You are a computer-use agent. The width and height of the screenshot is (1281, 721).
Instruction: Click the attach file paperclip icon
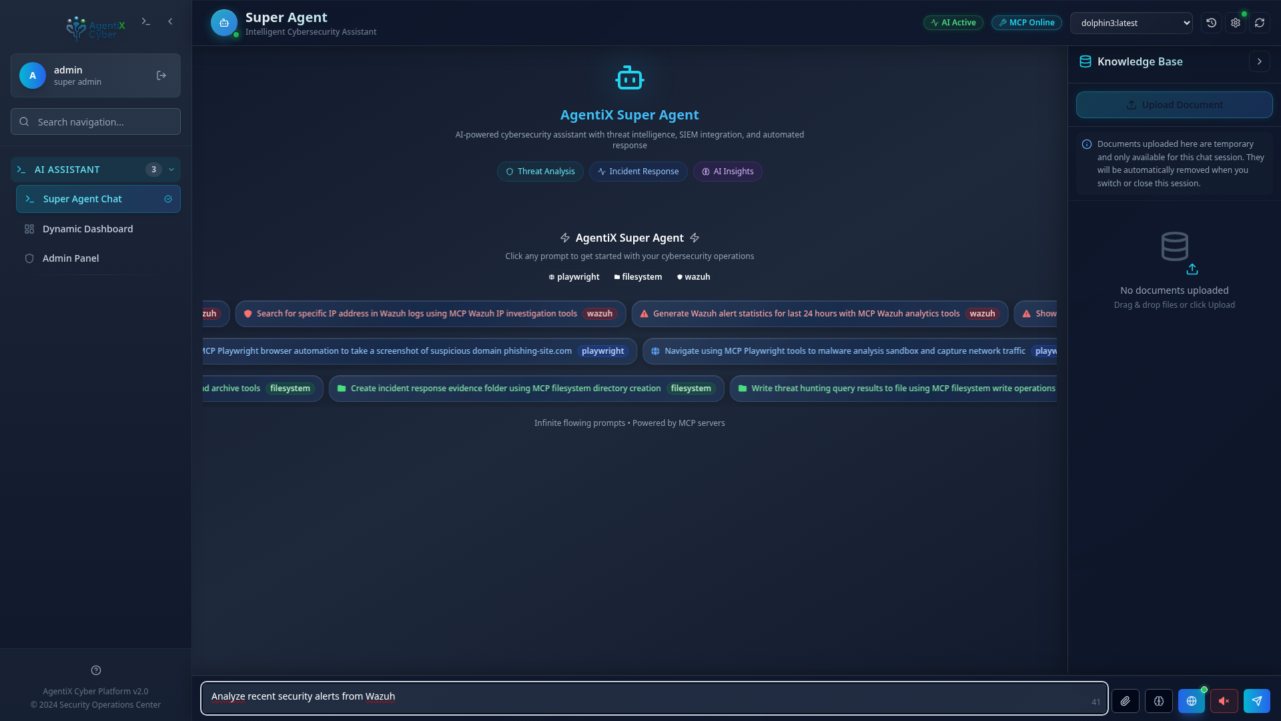[x=1126, y=701]
